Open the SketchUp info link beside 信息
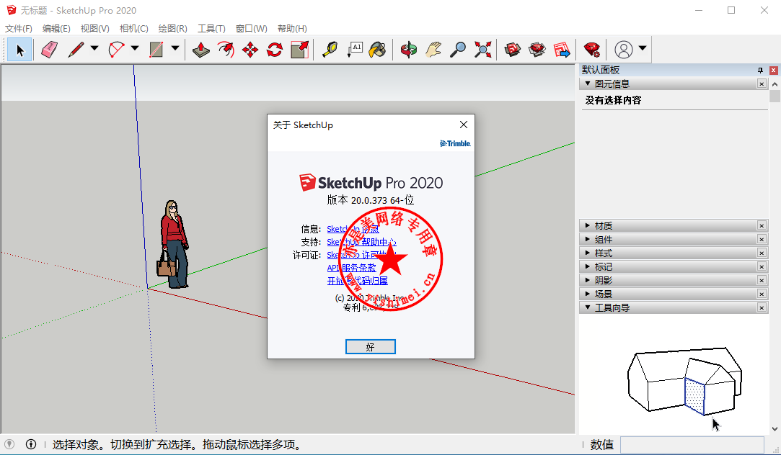781x455 pixels. click(353, 229)
